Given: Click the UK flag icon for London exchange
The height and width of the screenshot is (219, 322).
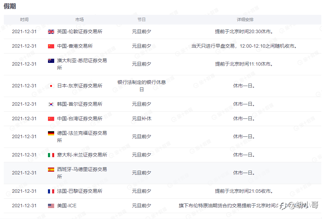Looking at the screenshot, I should tap(51, 32).
